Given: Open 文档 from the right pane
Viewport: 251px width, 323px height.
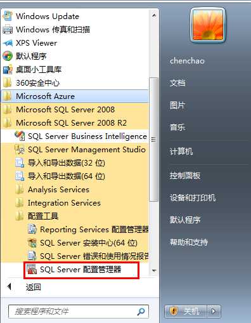Looking at the screenshot, I should [177, 82].
